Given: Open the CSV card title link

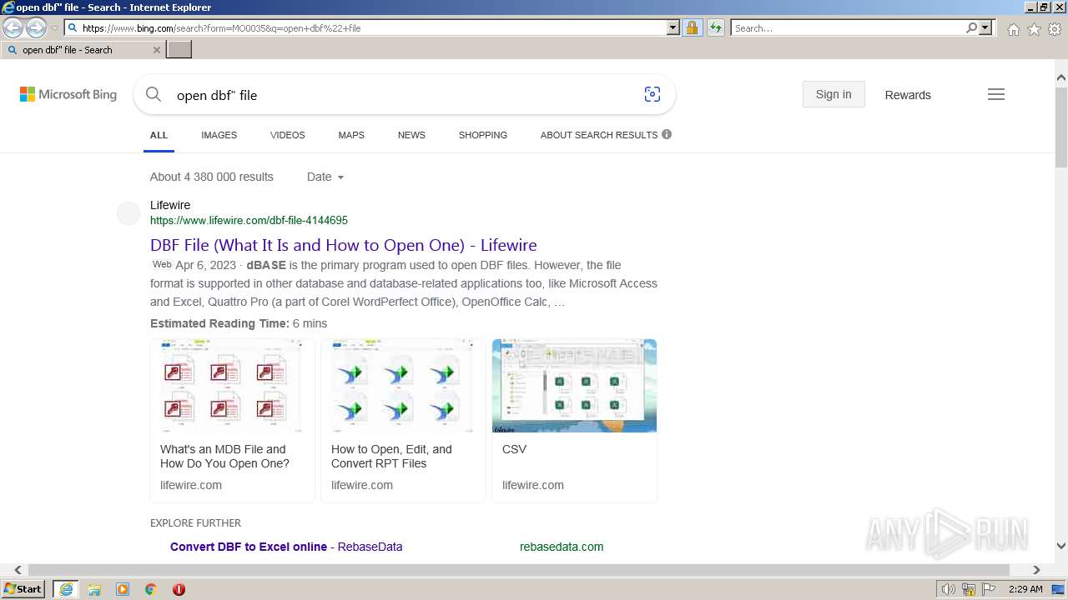Looking at the screenshot, I should pos(514,449).
